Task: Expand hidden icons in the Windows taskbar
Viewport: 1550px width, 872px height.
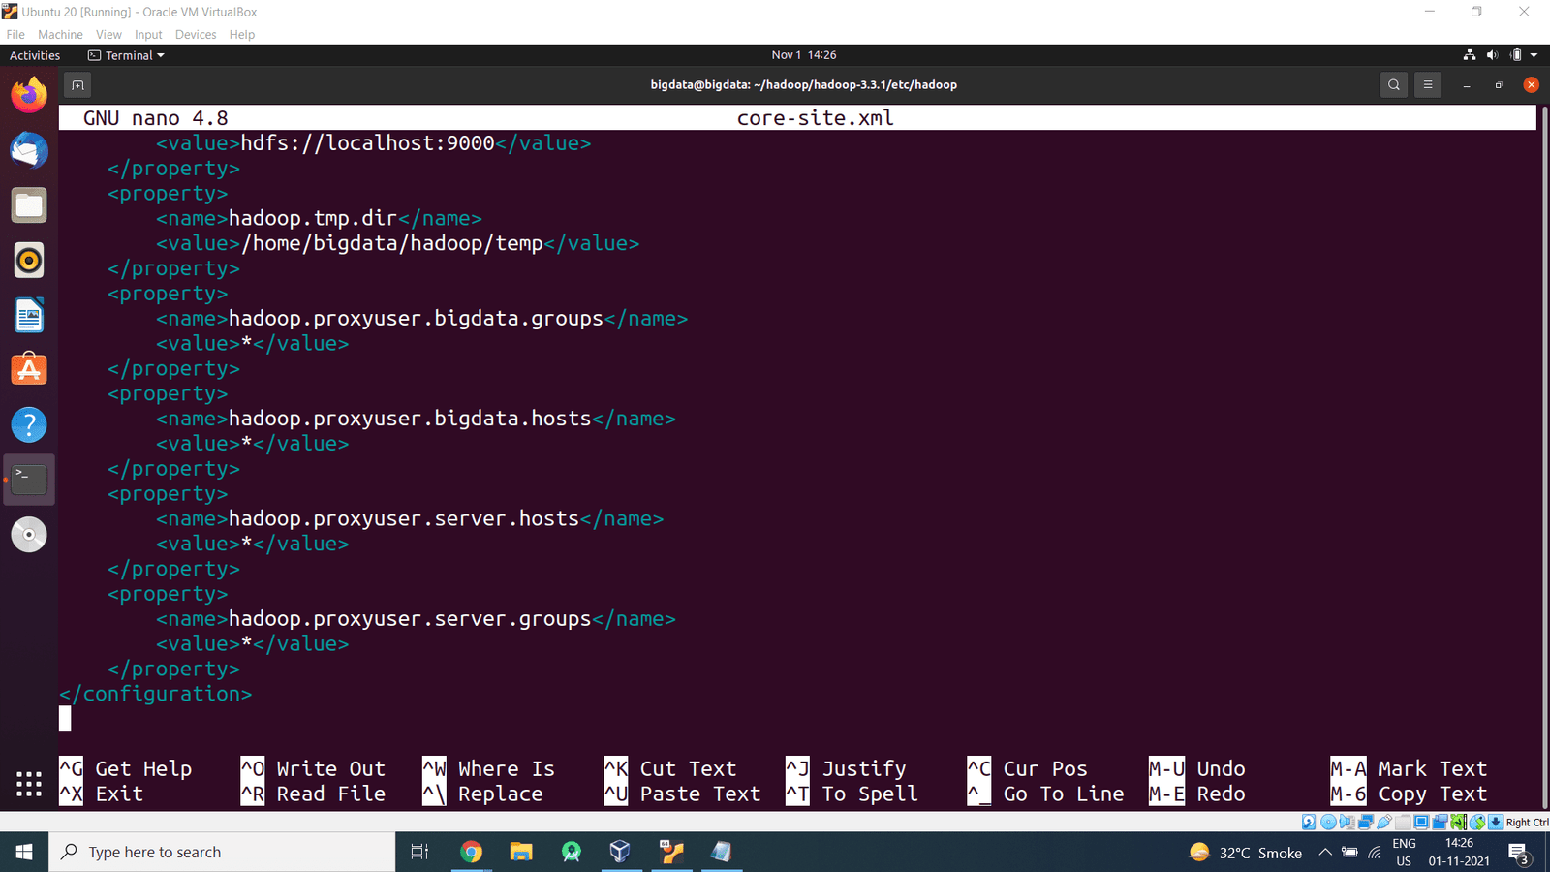Action: 1325,852
